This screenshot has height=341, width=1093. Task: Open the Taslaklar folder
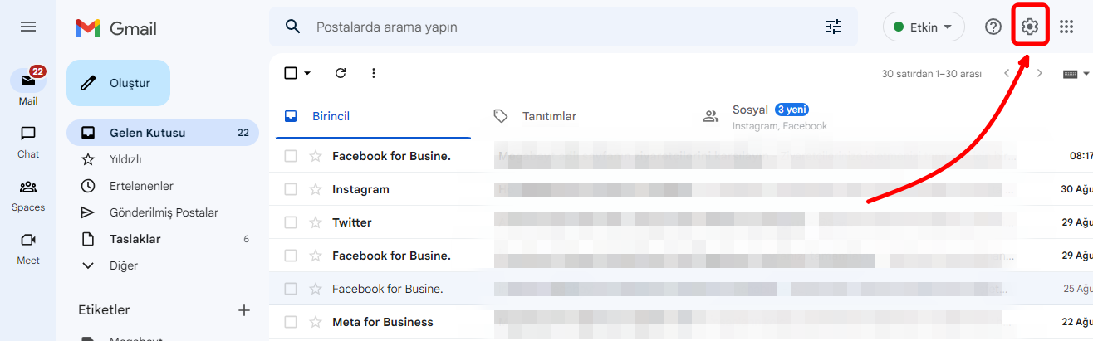point(135,239)
